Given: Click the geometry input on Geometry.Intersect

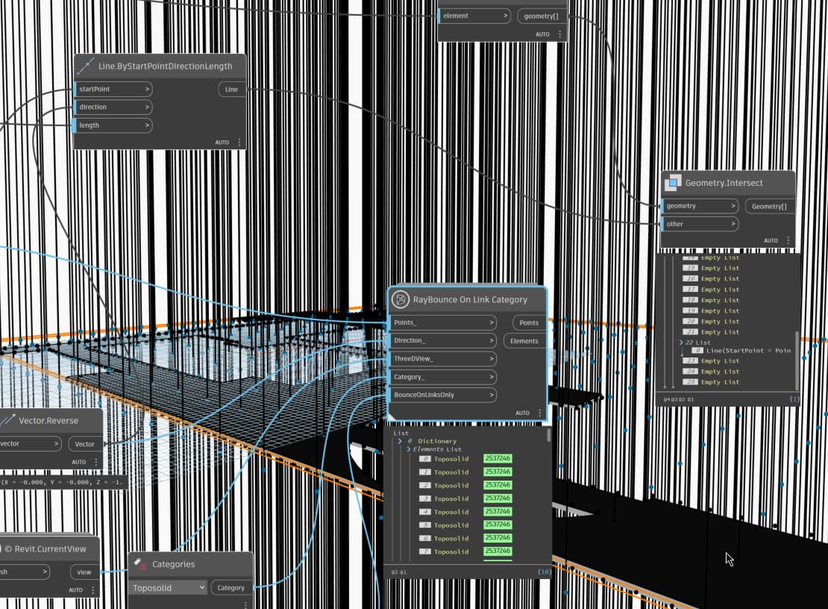Looking at the screenshot, I should coord(700,206).
